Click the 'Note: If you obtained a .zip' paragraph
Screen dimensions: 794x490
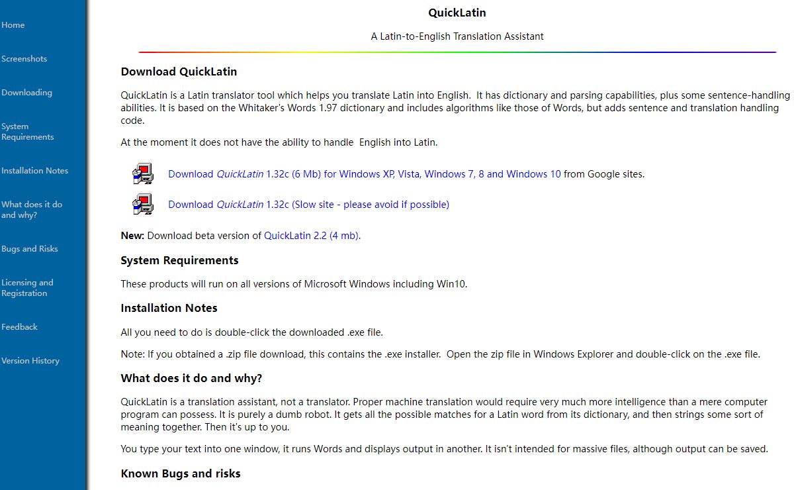(441, 354)
